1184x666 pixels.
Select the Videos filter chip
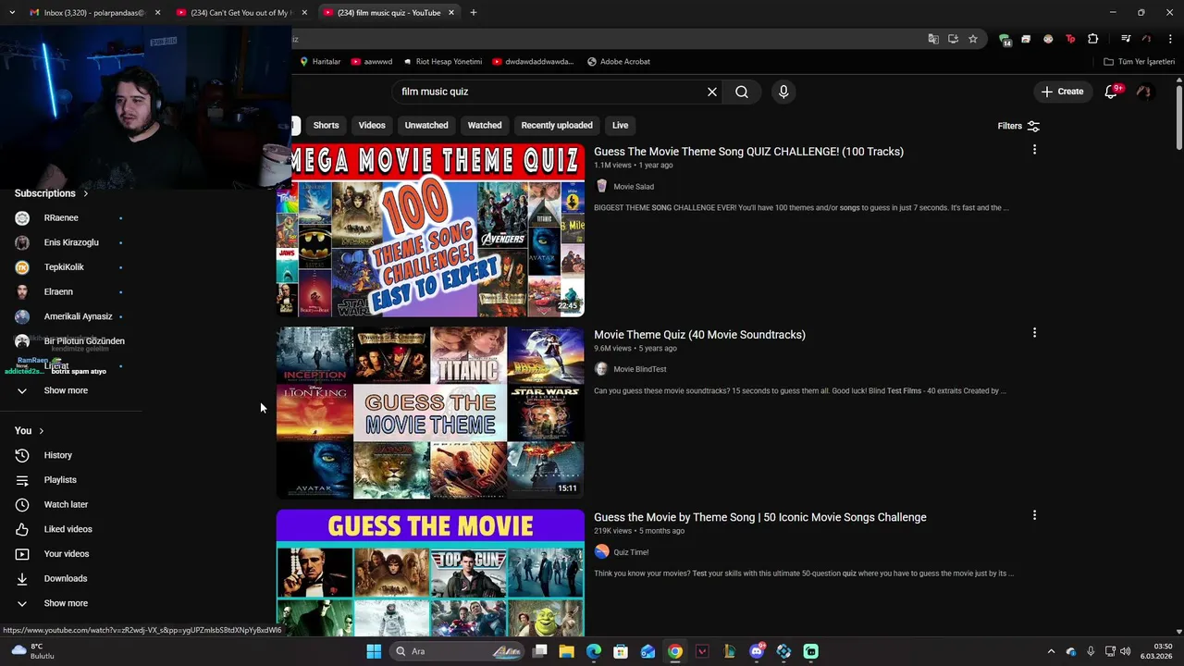[x=372, y=125]
